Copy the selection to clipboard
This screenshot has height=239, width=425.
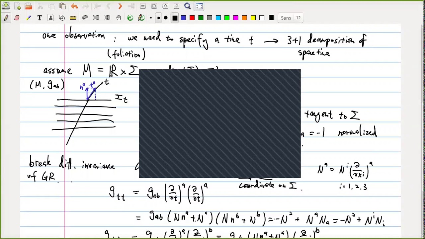[x=51, y=6]
